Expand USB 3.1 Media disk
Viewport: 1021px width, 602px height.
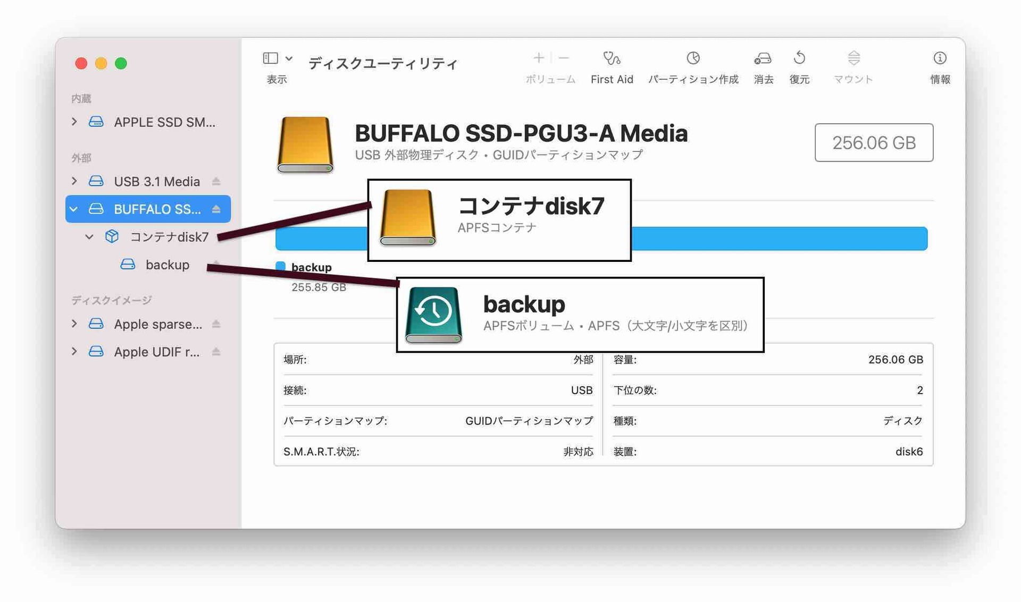[x=74, y=181]
